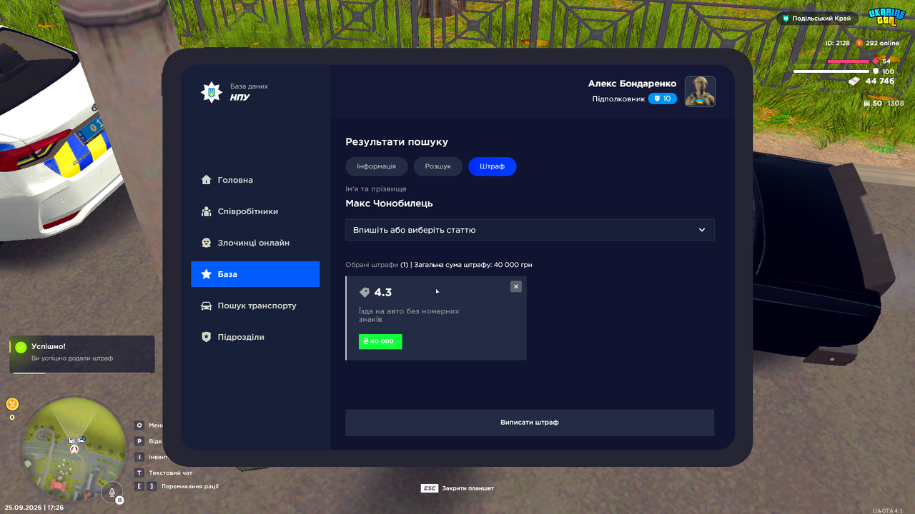Screen dimensions: 915x514
Task: Click the green checkmark in the Успішно notification
Action: tap(21, 347)
